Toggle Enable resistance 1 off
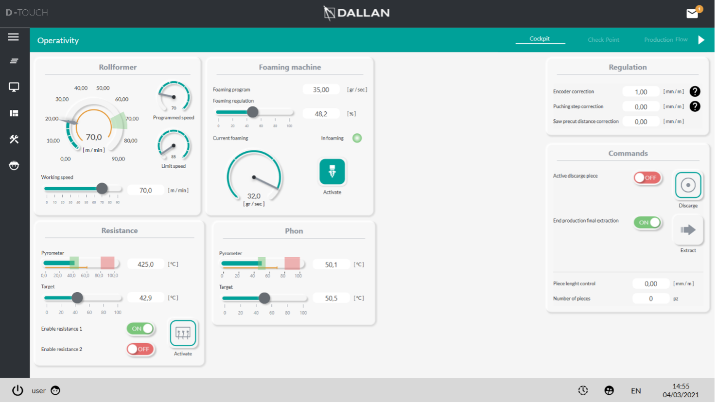This screenshot has width=717, height=404. tap(140, 329)
